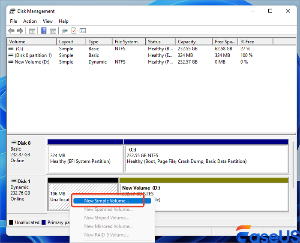This screenshot has width=300, height=243.
Task: Close the Disk Management window
Action: tap(288, 11)
